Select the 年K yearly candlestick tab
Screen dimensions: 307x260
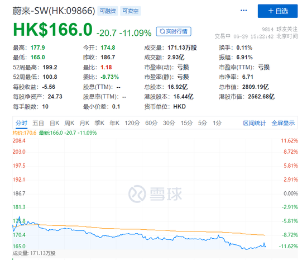click(x=114, y=123)
